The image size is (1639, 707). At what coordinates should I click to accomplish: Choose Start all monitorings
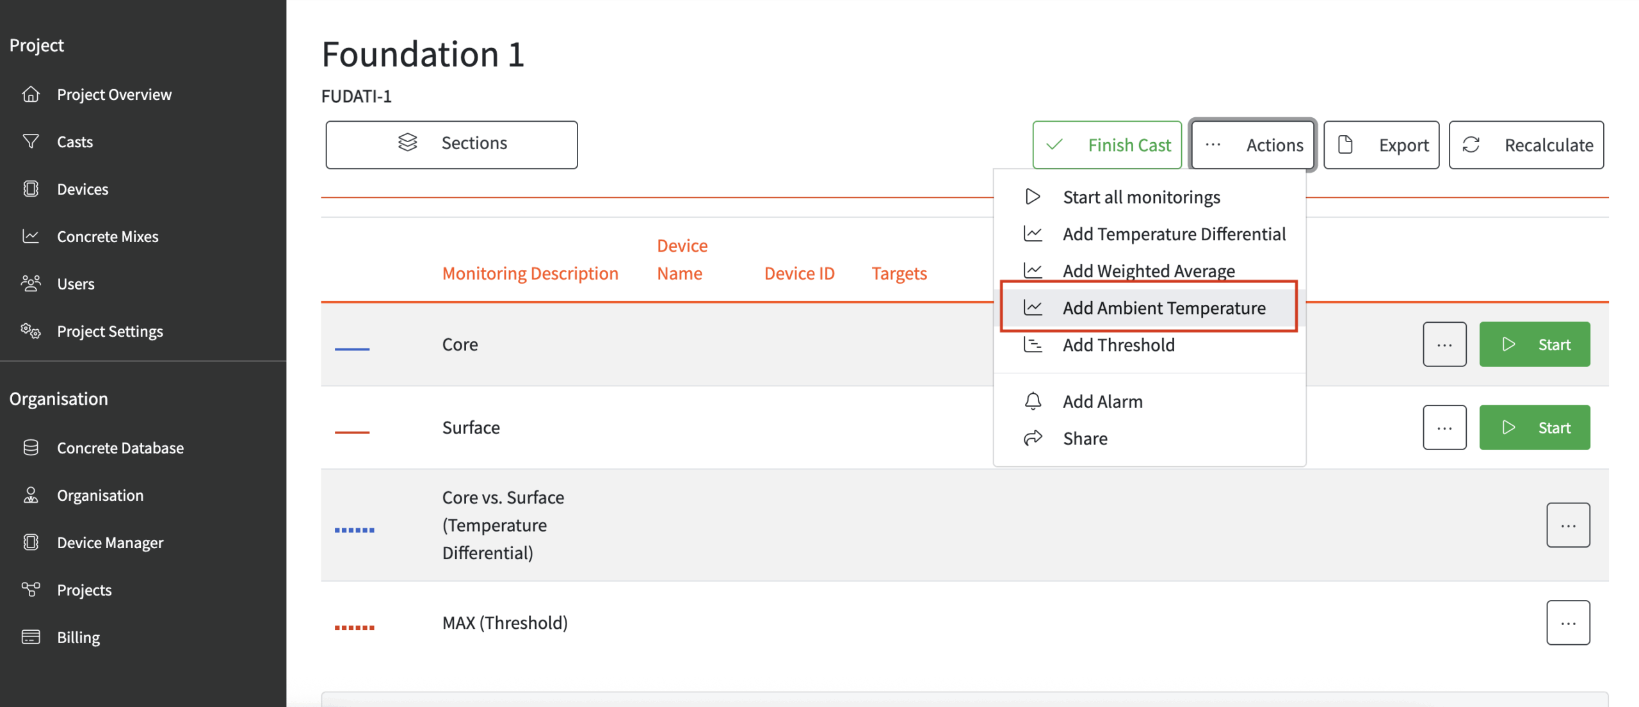pyautogui.click(x=1141, y=197)
